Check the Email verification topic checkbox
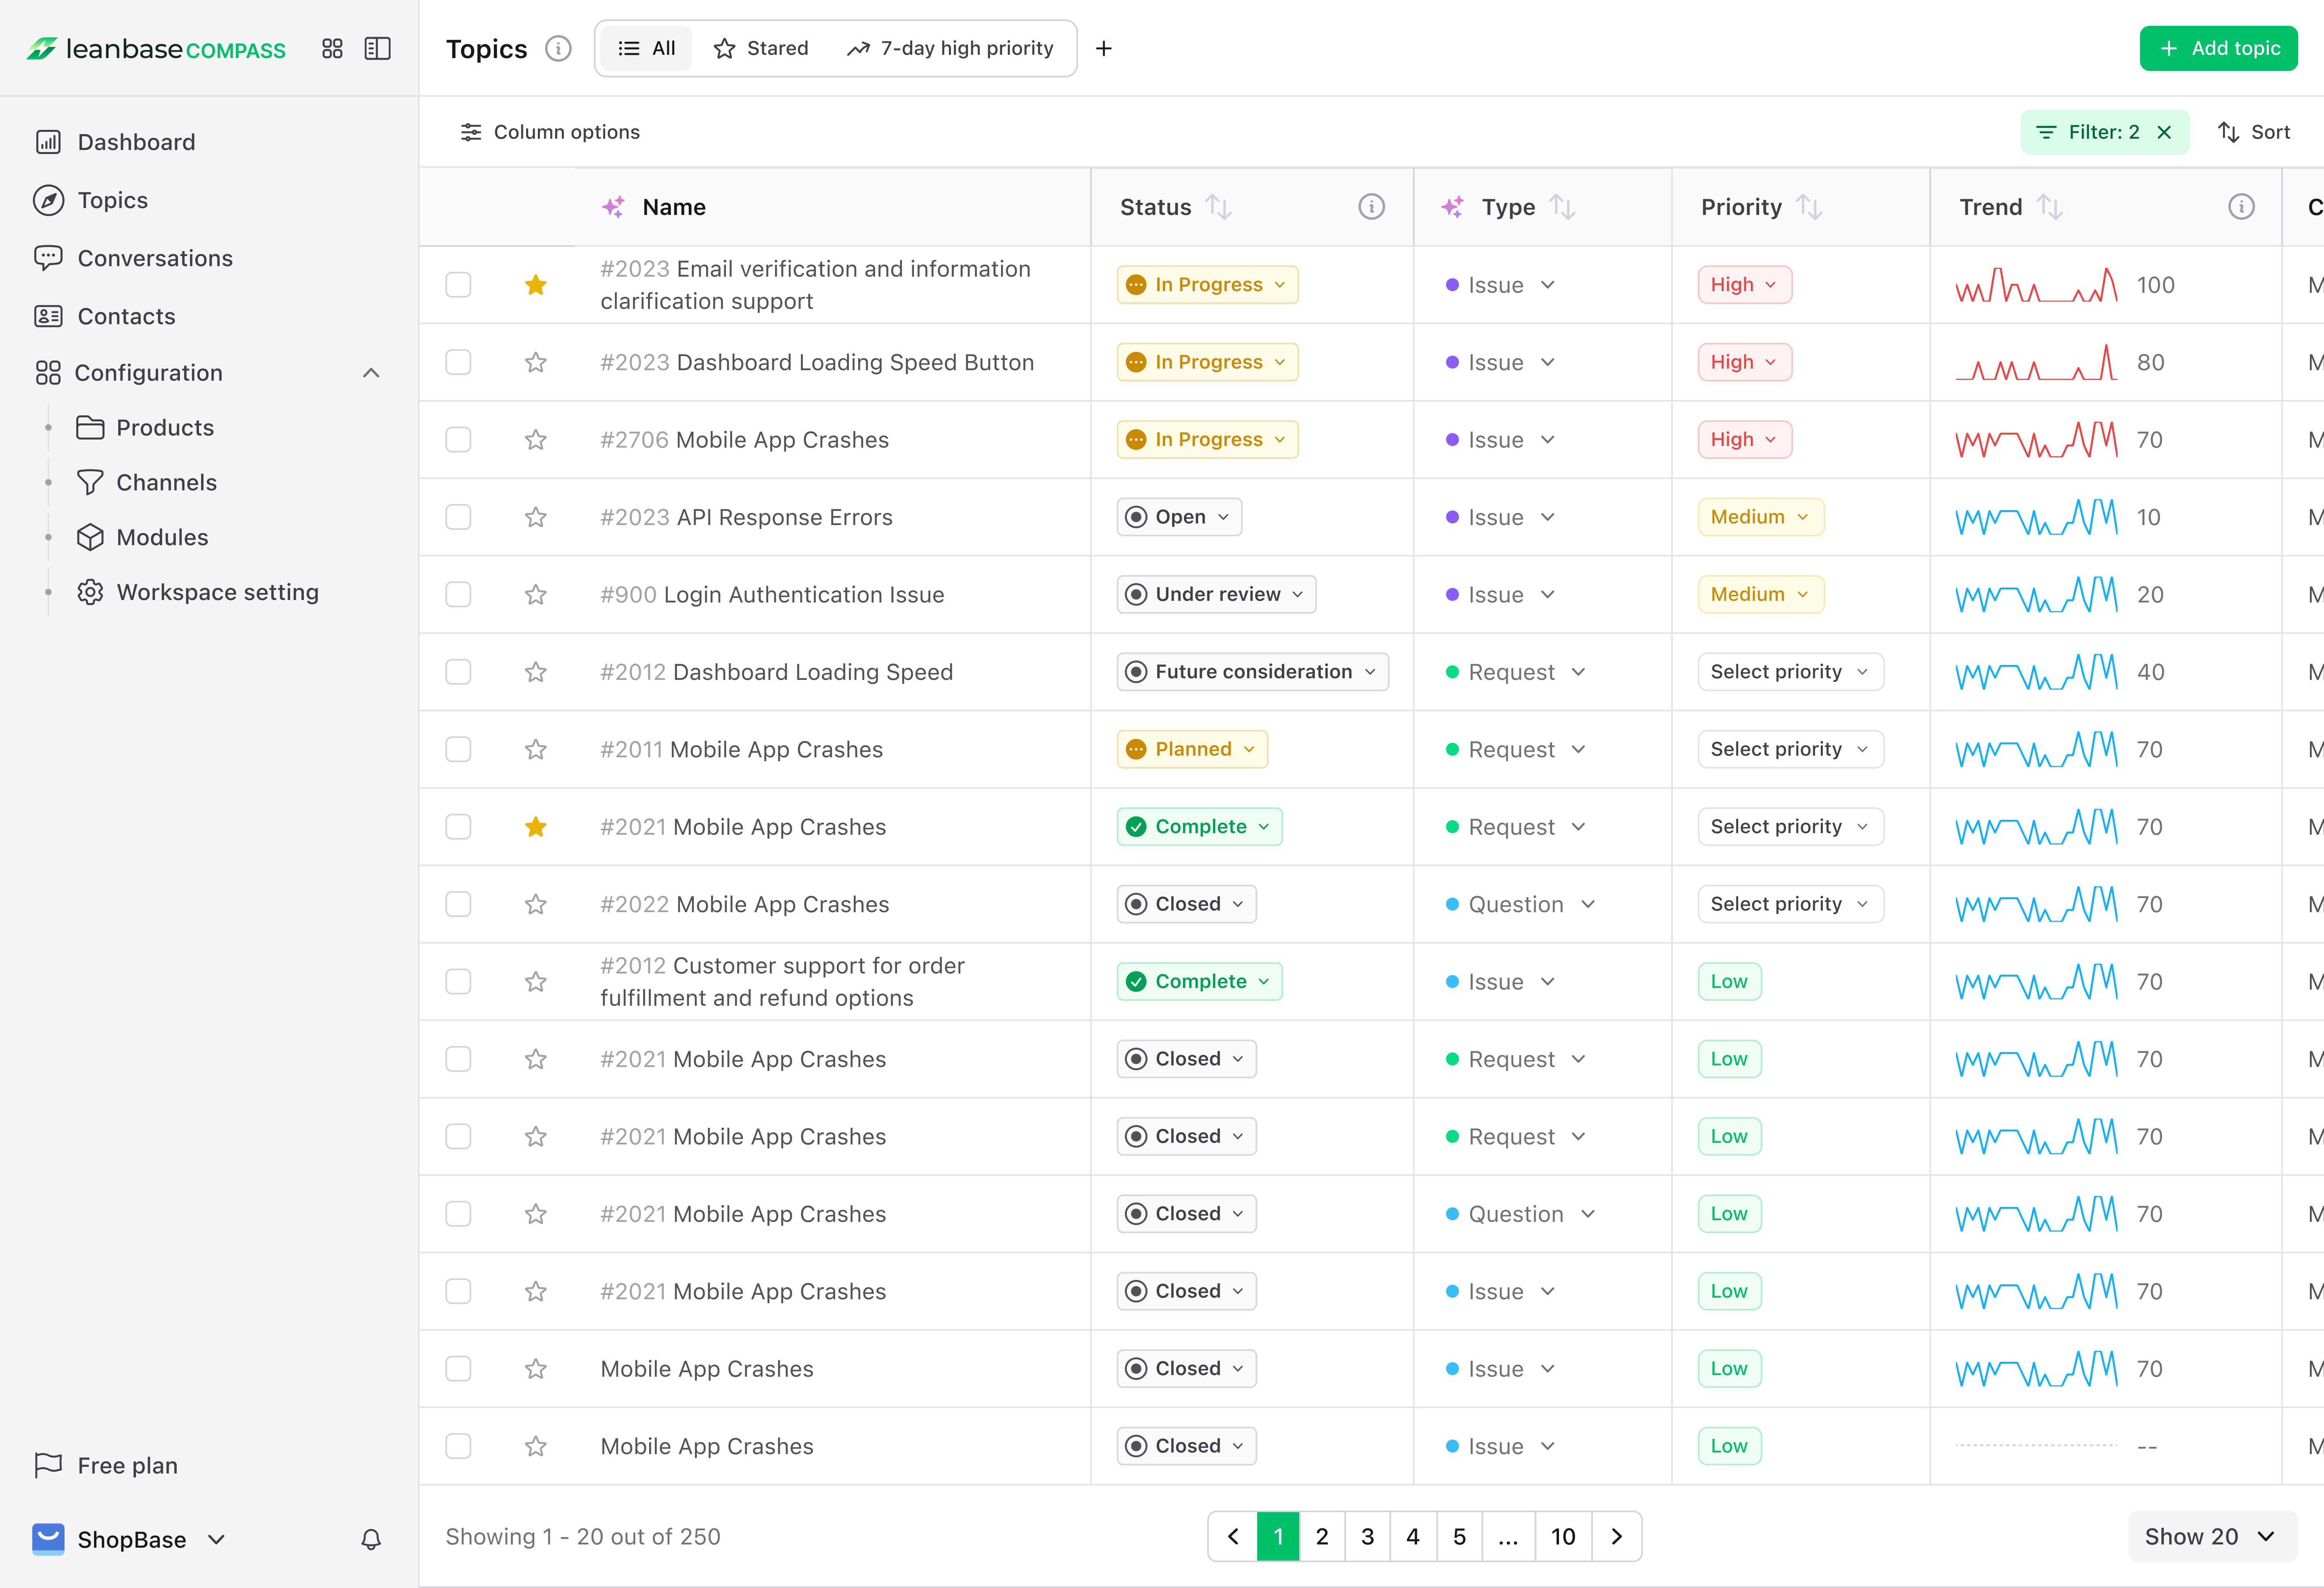Screen dimensions: 2324x1588 (458, 285)
